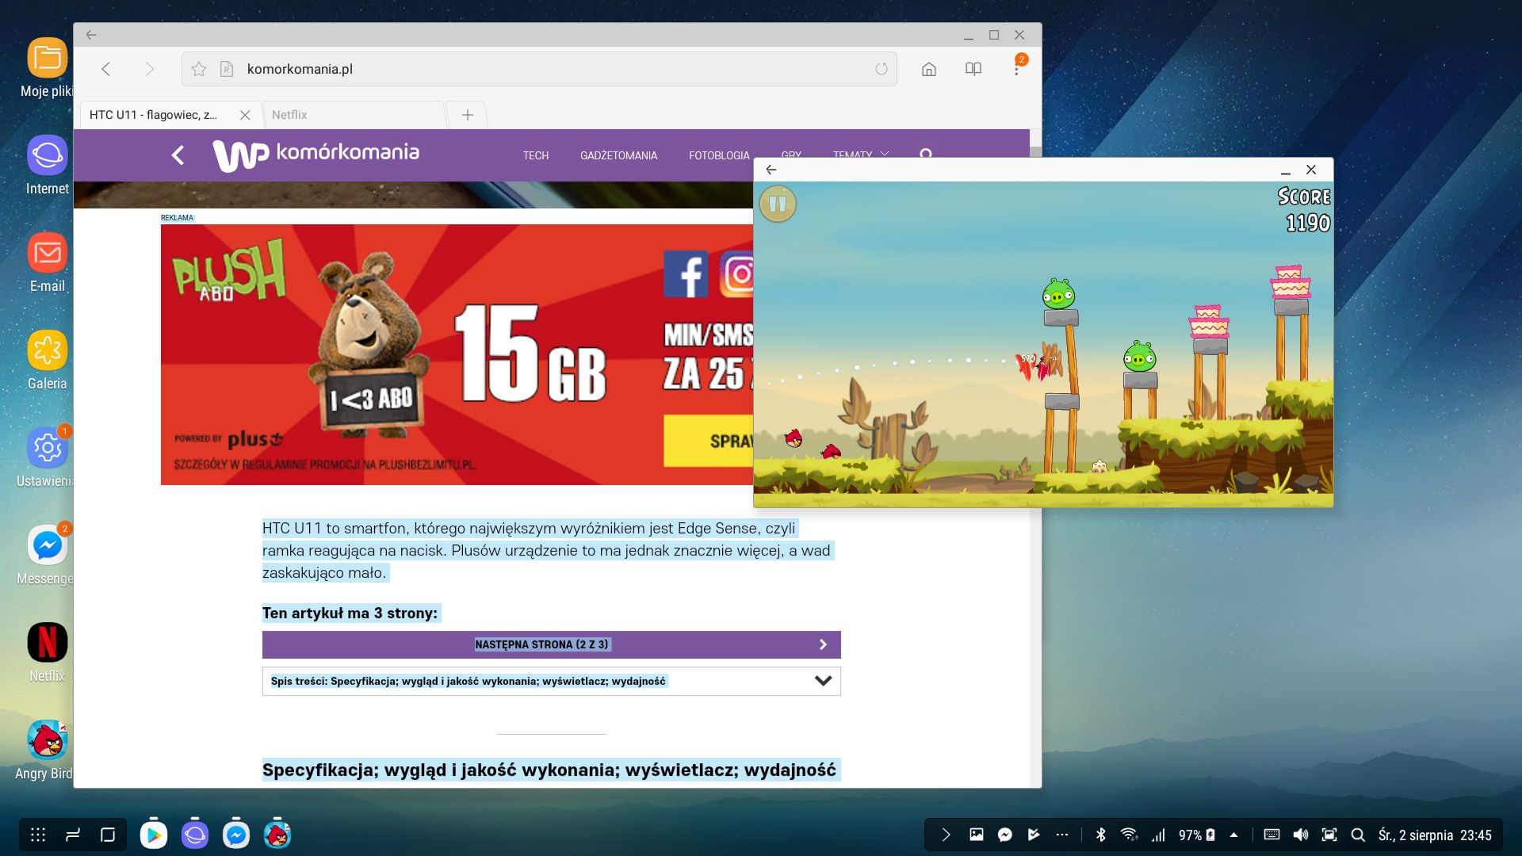Open the on-screen keyboard tray icon
The height and width of the screenshot is (856, 1522).
1272,835
